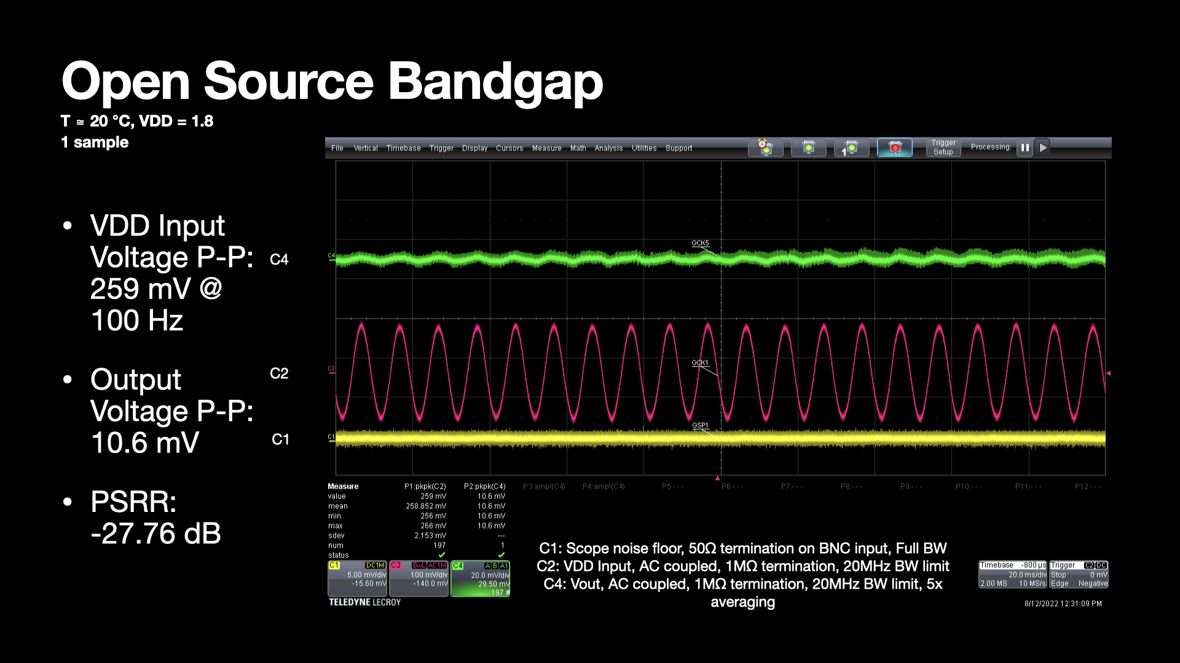This screenshot has width=1180, height=663.
Task: Open the Analysis menu
Action: [608, 148]
